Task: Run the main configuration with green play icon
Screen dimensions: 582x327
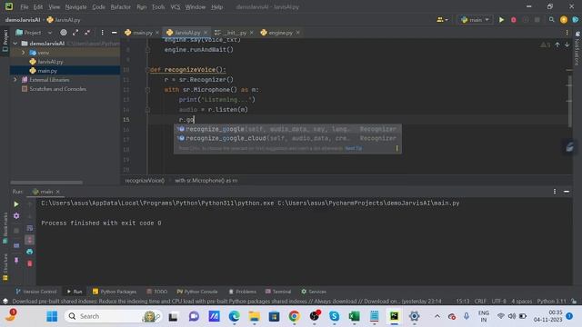Action: [x=501, y=20]
